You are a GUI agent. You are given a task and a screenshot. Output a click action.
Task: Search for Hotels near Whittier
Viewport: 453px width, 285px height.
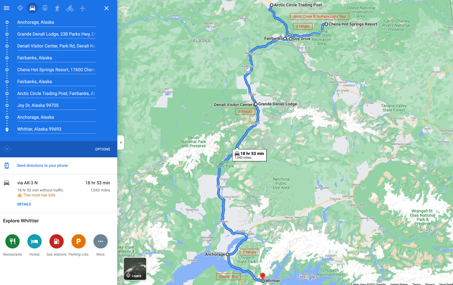pyautogui.click(x=35, y=245)
